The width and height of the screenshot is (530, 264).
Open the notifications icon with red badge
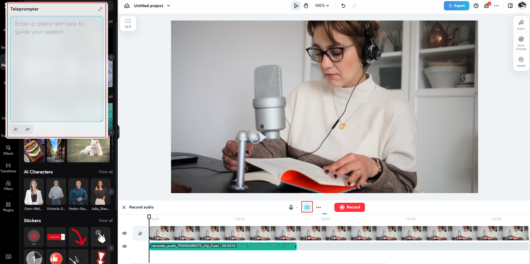tap(487, 5)
